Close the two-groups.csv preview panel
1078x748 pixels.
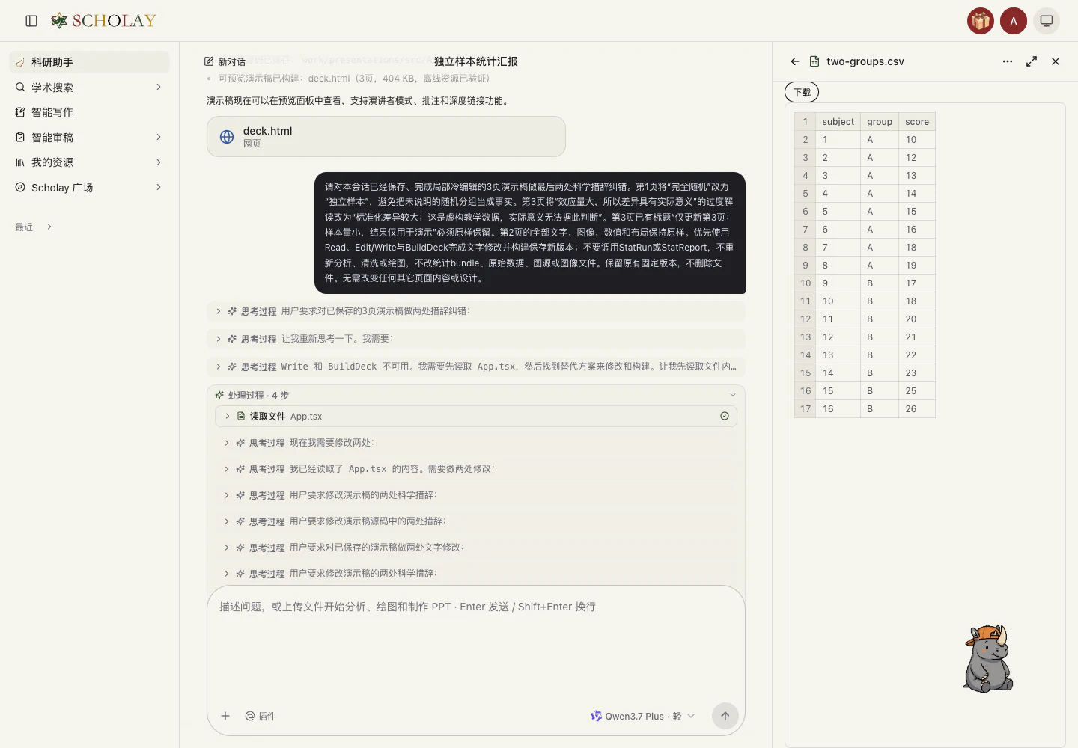[1056, 61]
